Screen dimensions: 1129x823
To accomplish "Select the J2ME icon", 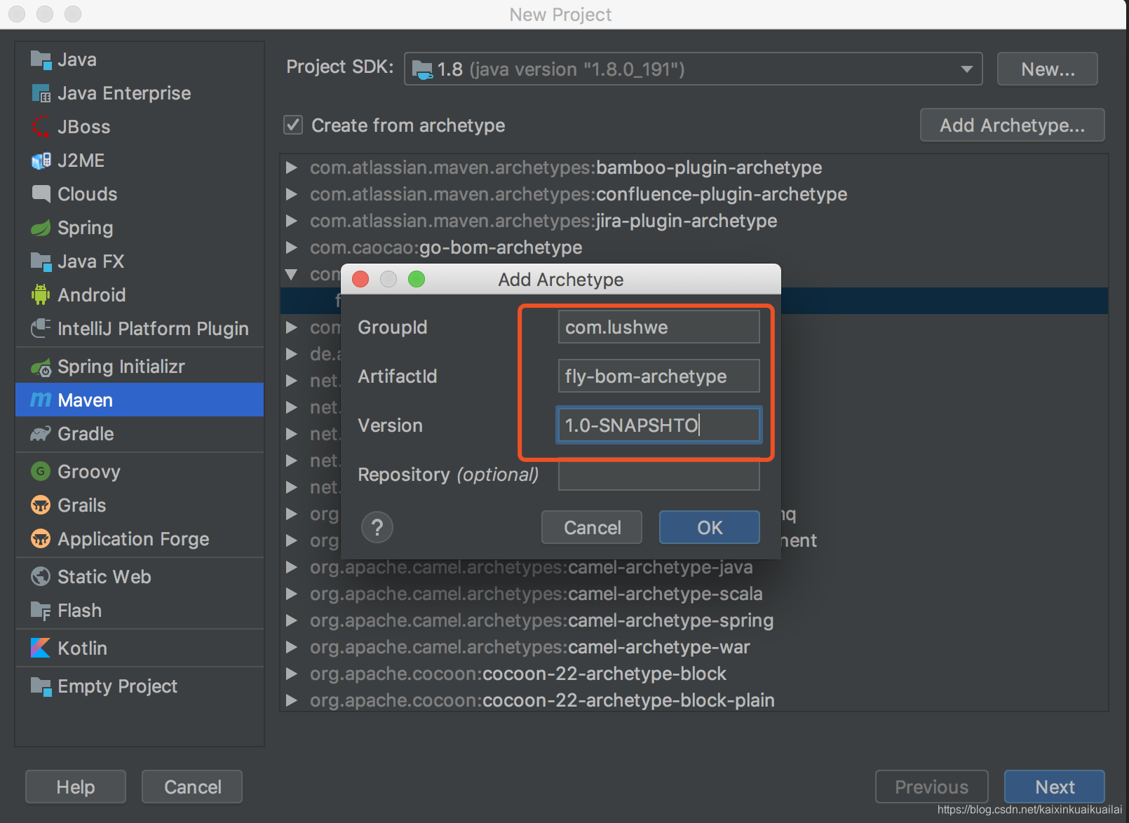I will click(x=41, y=161).
